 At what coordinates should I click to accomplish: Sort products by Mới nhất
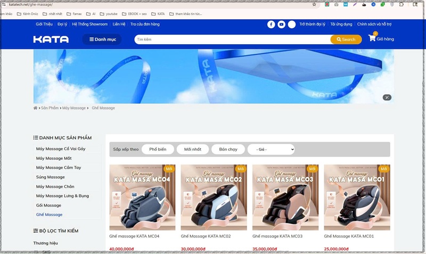[x=193, y=150]
